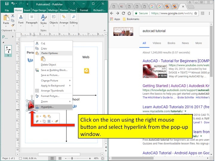215x161 pixels.
Task: Click the Paste clipboard icon in ribbon
Action: [x=6, y=18]
